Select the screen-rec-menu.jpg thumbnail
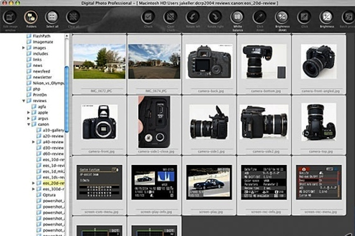This screenshot has height=236, width=355. tap(319, 182)
